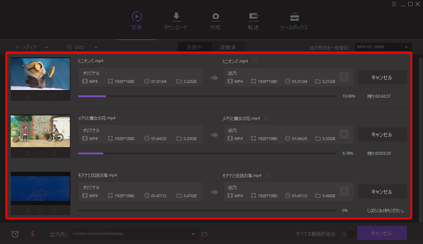Open the 出力先 output path dropdown

(193, 234)
